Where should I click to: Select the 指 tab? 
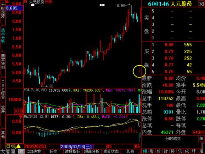(x=166, y=151)
